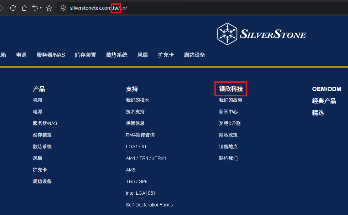Open the 我们的技术 link
348x215 pixels.
pos(137,100)
